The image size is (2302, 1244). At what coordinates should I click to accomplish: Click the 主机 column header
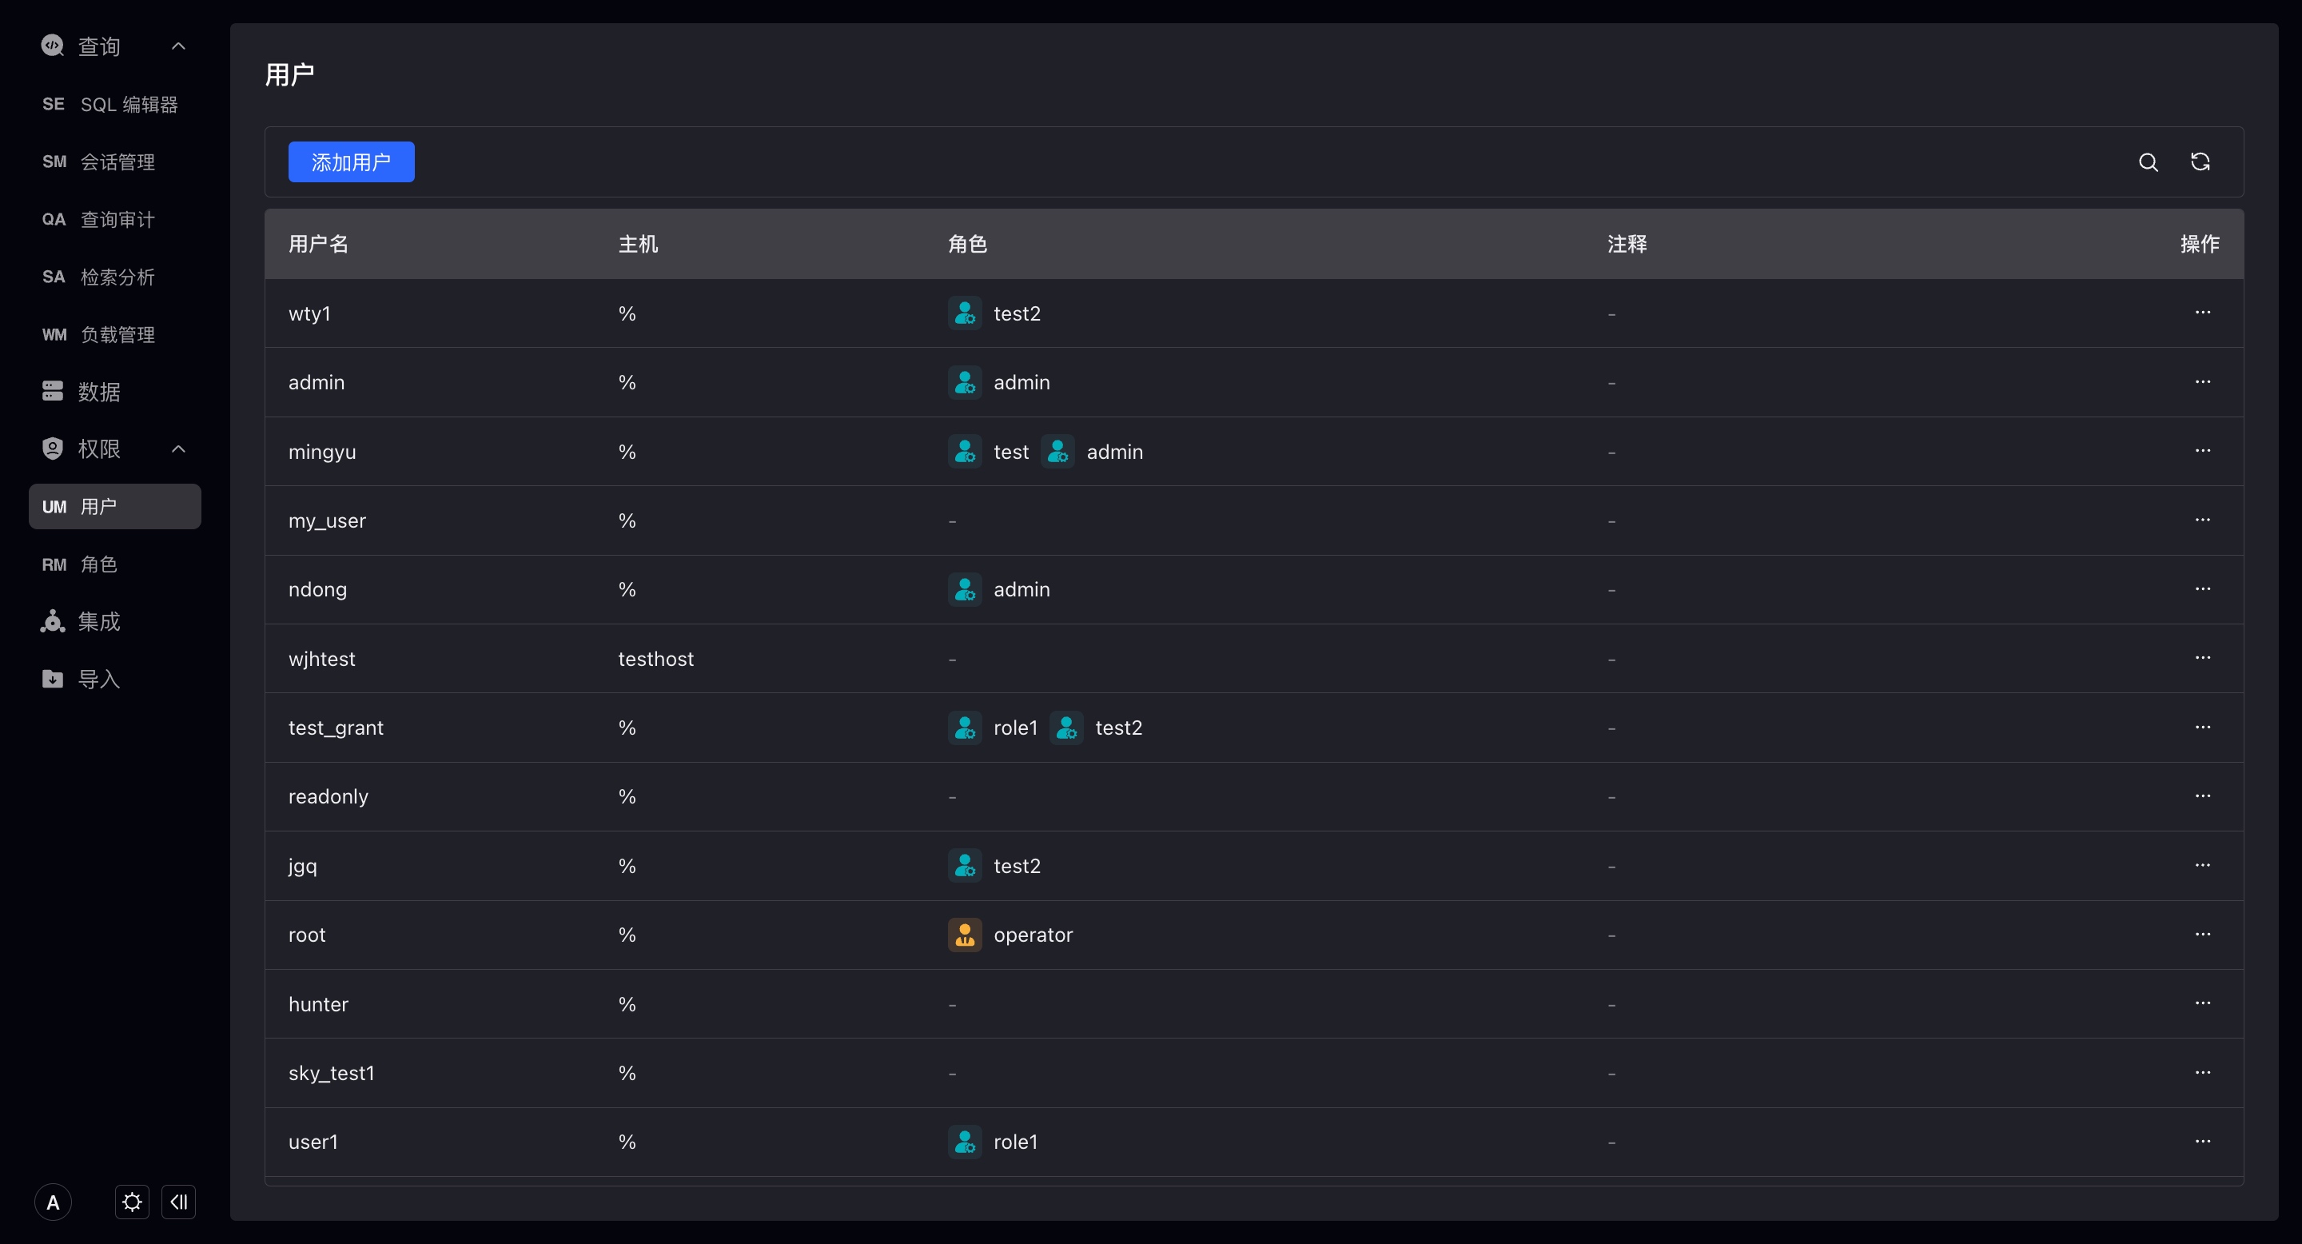[638, 244]
